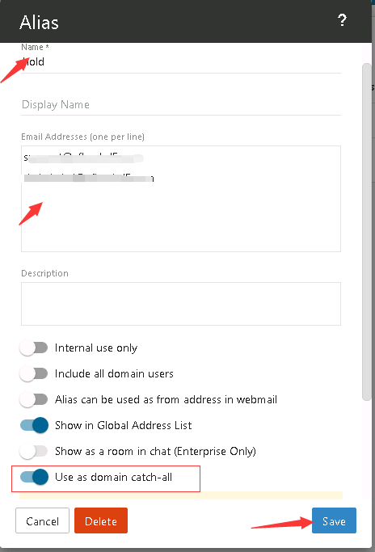
Task: Focus the Name input field
Action: coord(181,62)
